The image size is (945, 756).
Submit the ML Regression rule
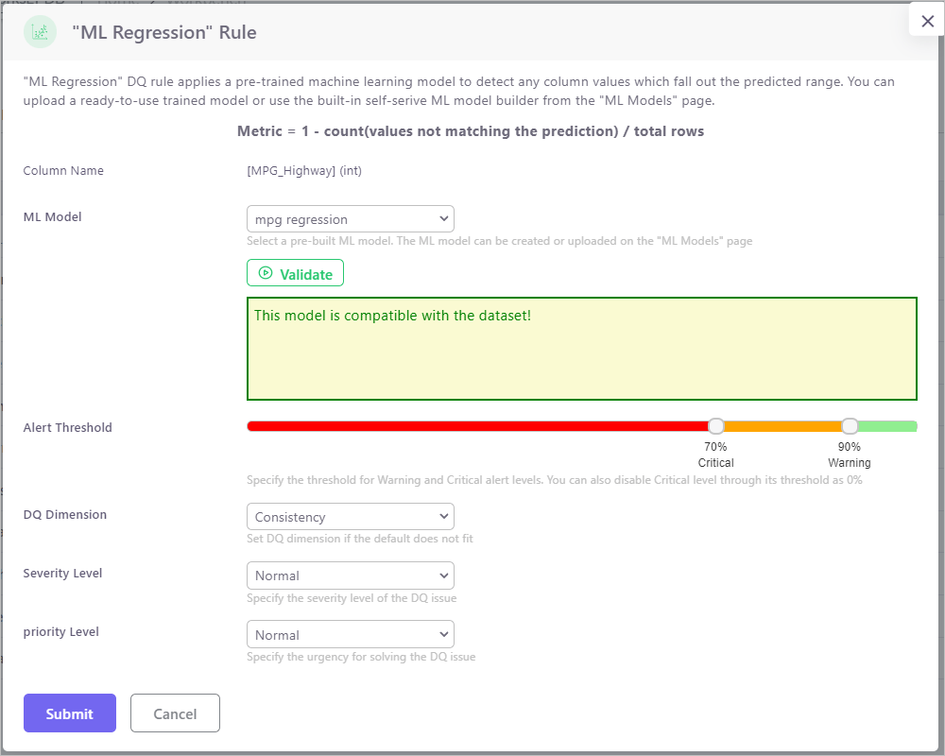pyautogui.click(x=70, y=713)
